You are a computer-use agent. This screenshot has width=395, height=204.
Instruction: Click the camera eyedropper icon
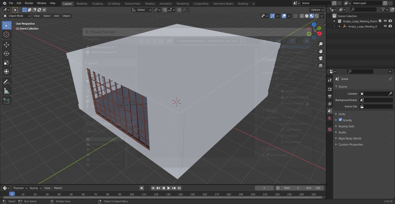(390, 94)
